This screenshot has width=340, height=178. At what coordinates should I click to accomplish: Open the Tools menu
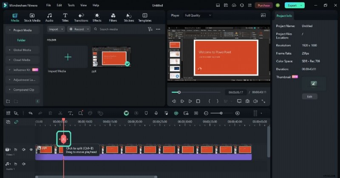pos(71,5)
